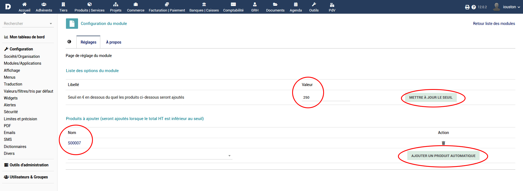Click the help question mark icon
Image resolution: width=523 pixels, height=191 pixels.
point(474,7)
